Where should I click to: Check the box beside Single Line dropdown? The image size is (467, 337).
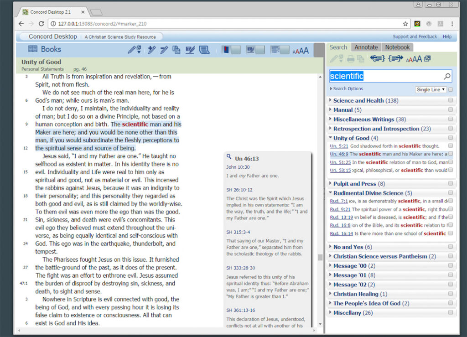[451, 90]
